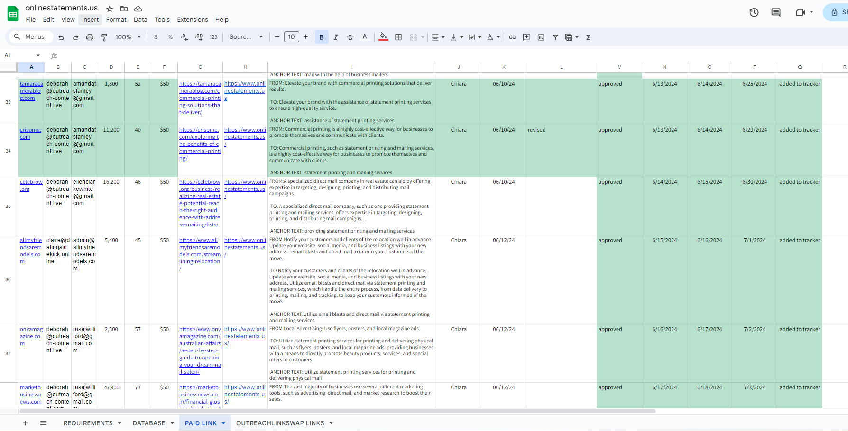
Task: Toggle bold formatting
Action: pyautogui.click(x=322, y=37)
